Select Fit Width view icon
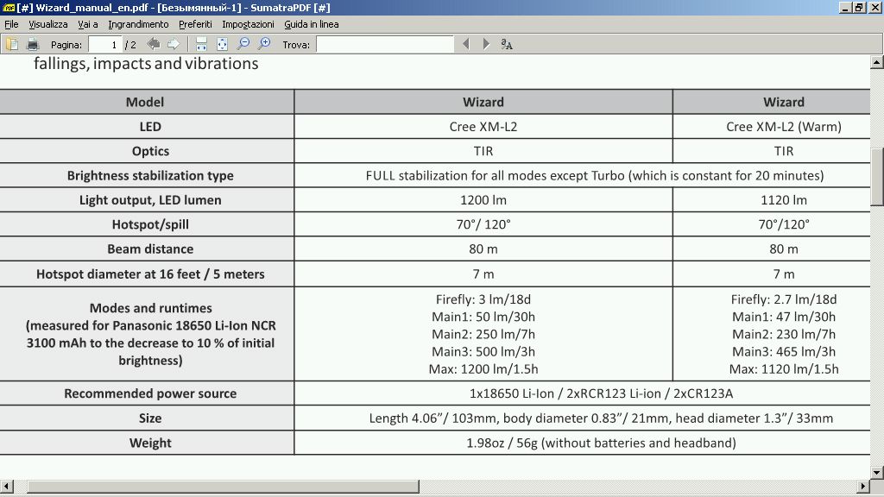Image resolution: width=884 pixels, height=497 pixels. (x=201, y=44)
